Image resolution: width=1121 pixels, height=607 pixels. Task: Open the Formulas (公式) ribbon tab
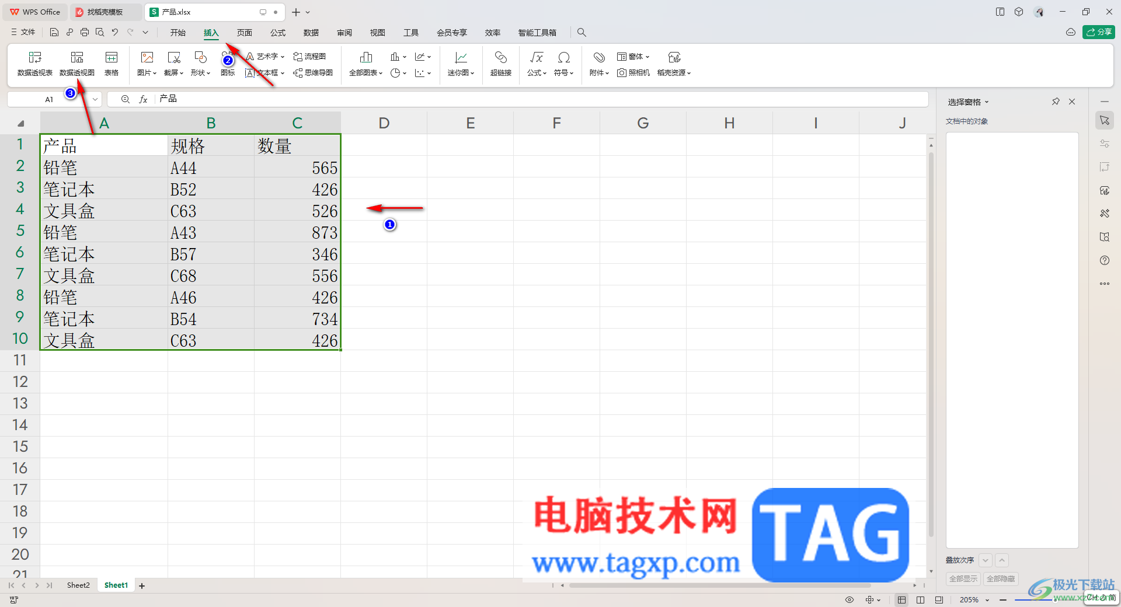pos(278,33)
